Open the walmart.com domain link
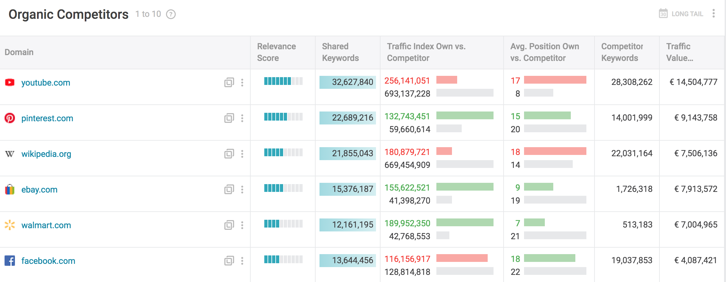 coord(46,225)
